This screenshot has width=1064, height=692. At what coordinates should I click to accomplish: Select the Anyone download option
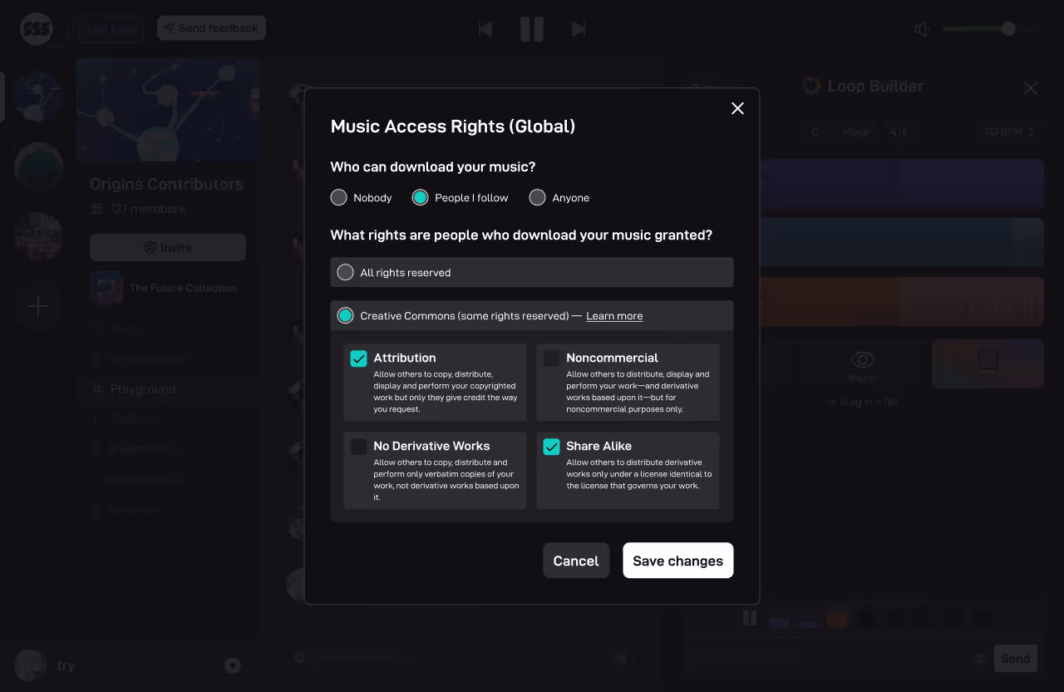click(x=537, y=197)
